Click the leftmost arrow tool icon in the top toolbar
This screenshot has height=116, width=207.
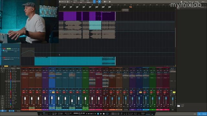tap(60, 2)
